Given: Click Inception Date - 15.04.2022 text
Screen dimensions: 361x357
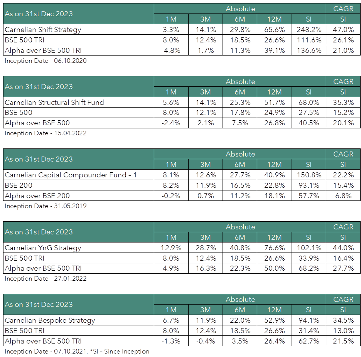Looking at the screenshot, I should coord(46,133).
